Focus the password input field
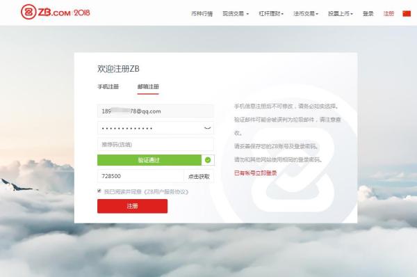 click(x=155, y=128)
